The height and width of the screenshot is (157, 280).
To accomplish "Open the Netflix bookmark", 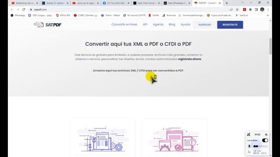I will (x=154, y=16).
